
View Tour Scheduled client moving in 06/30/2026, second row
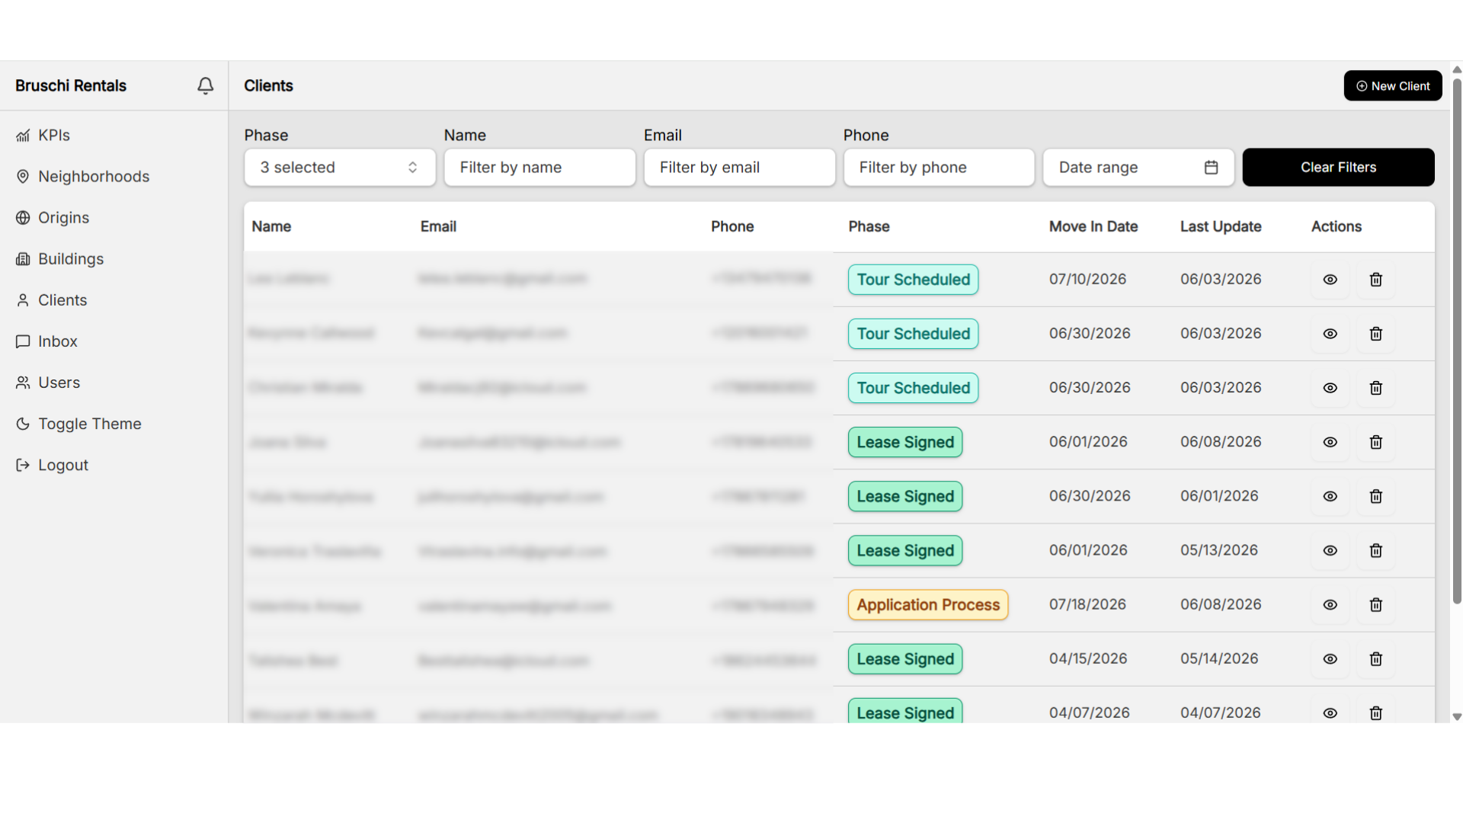point(1330,334)
